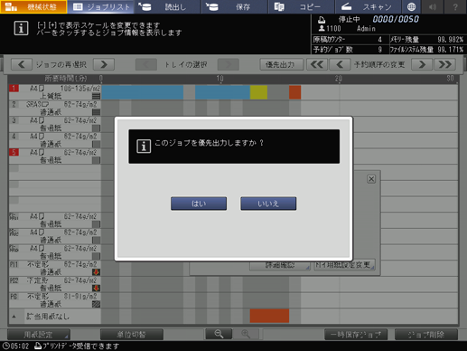Click the トレイ用紙設定変更 button
The image size is (467, 351).
[x=344, y=265]
